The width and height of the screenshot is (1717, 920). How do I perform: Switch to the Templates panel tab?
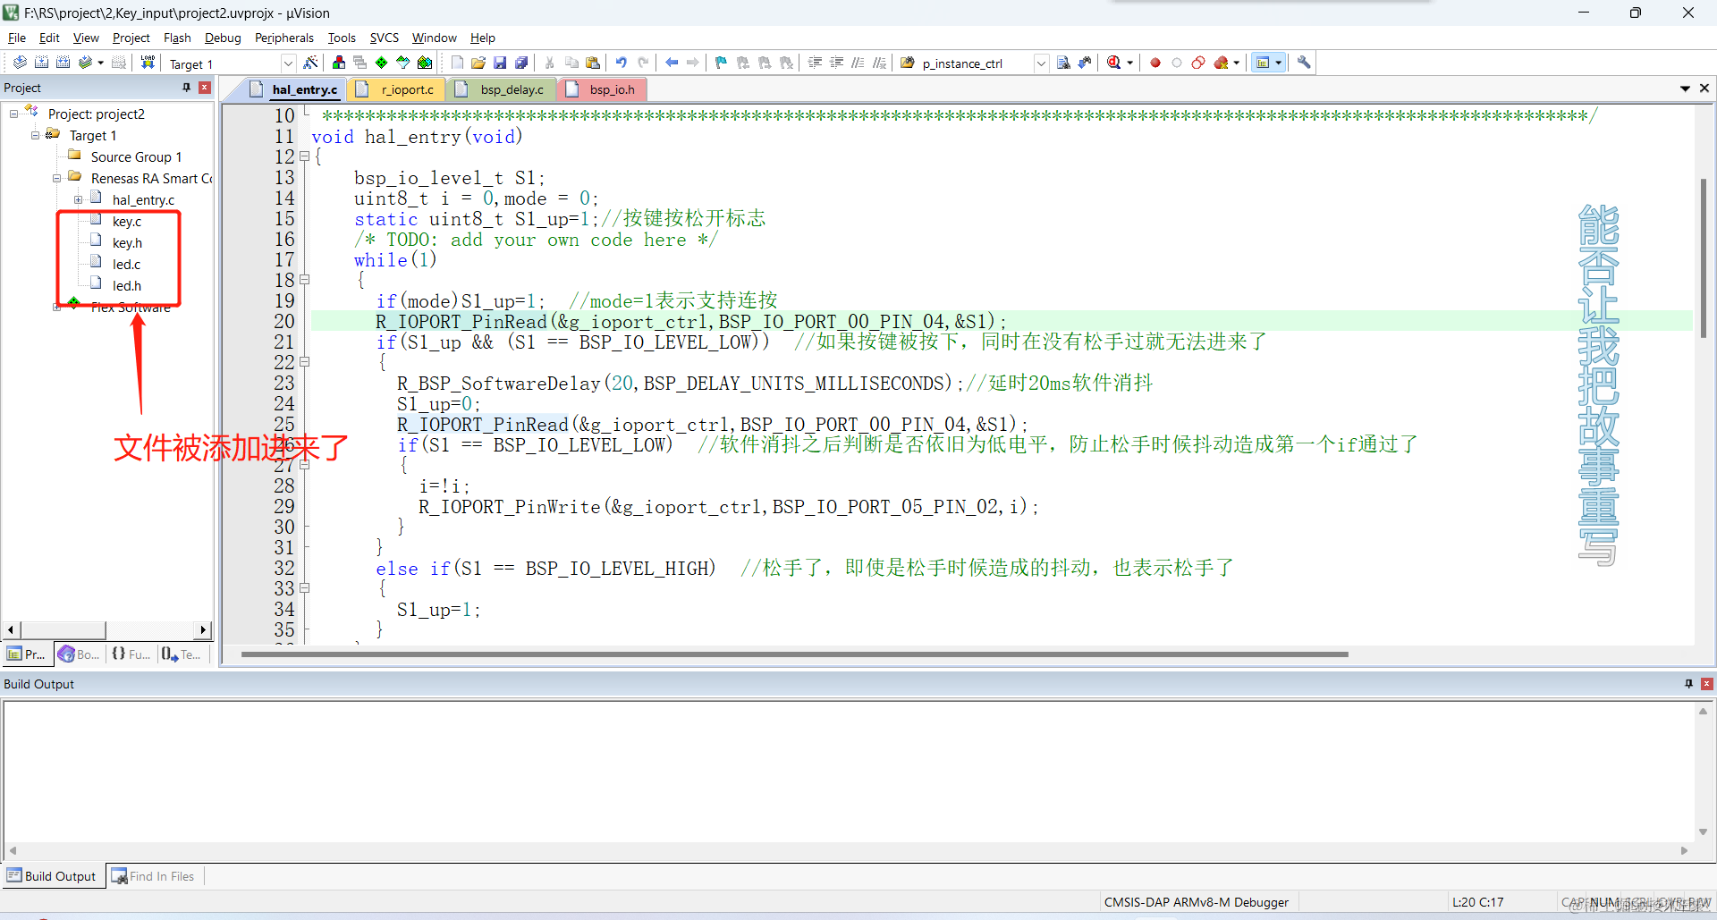coord(182,654)
